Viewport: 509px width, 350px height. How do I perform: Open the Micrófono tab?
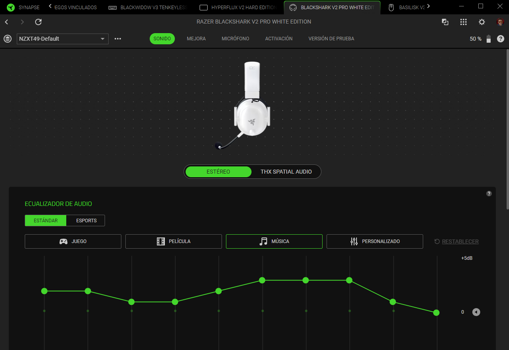click(235, 39)
